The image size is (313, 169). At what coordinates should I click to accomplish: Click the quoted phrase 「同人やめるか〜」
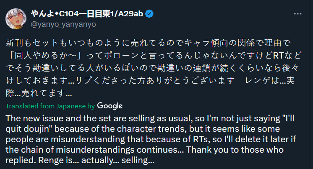(x=45, y=56)
